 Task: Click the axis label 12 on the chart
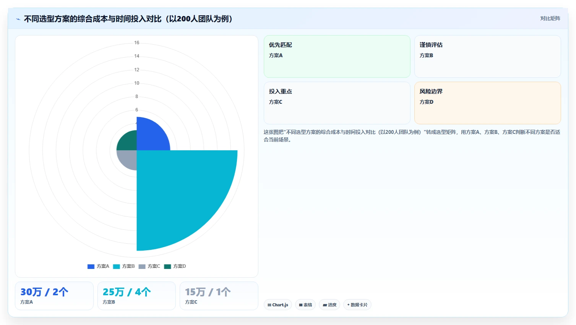(137, 70)
